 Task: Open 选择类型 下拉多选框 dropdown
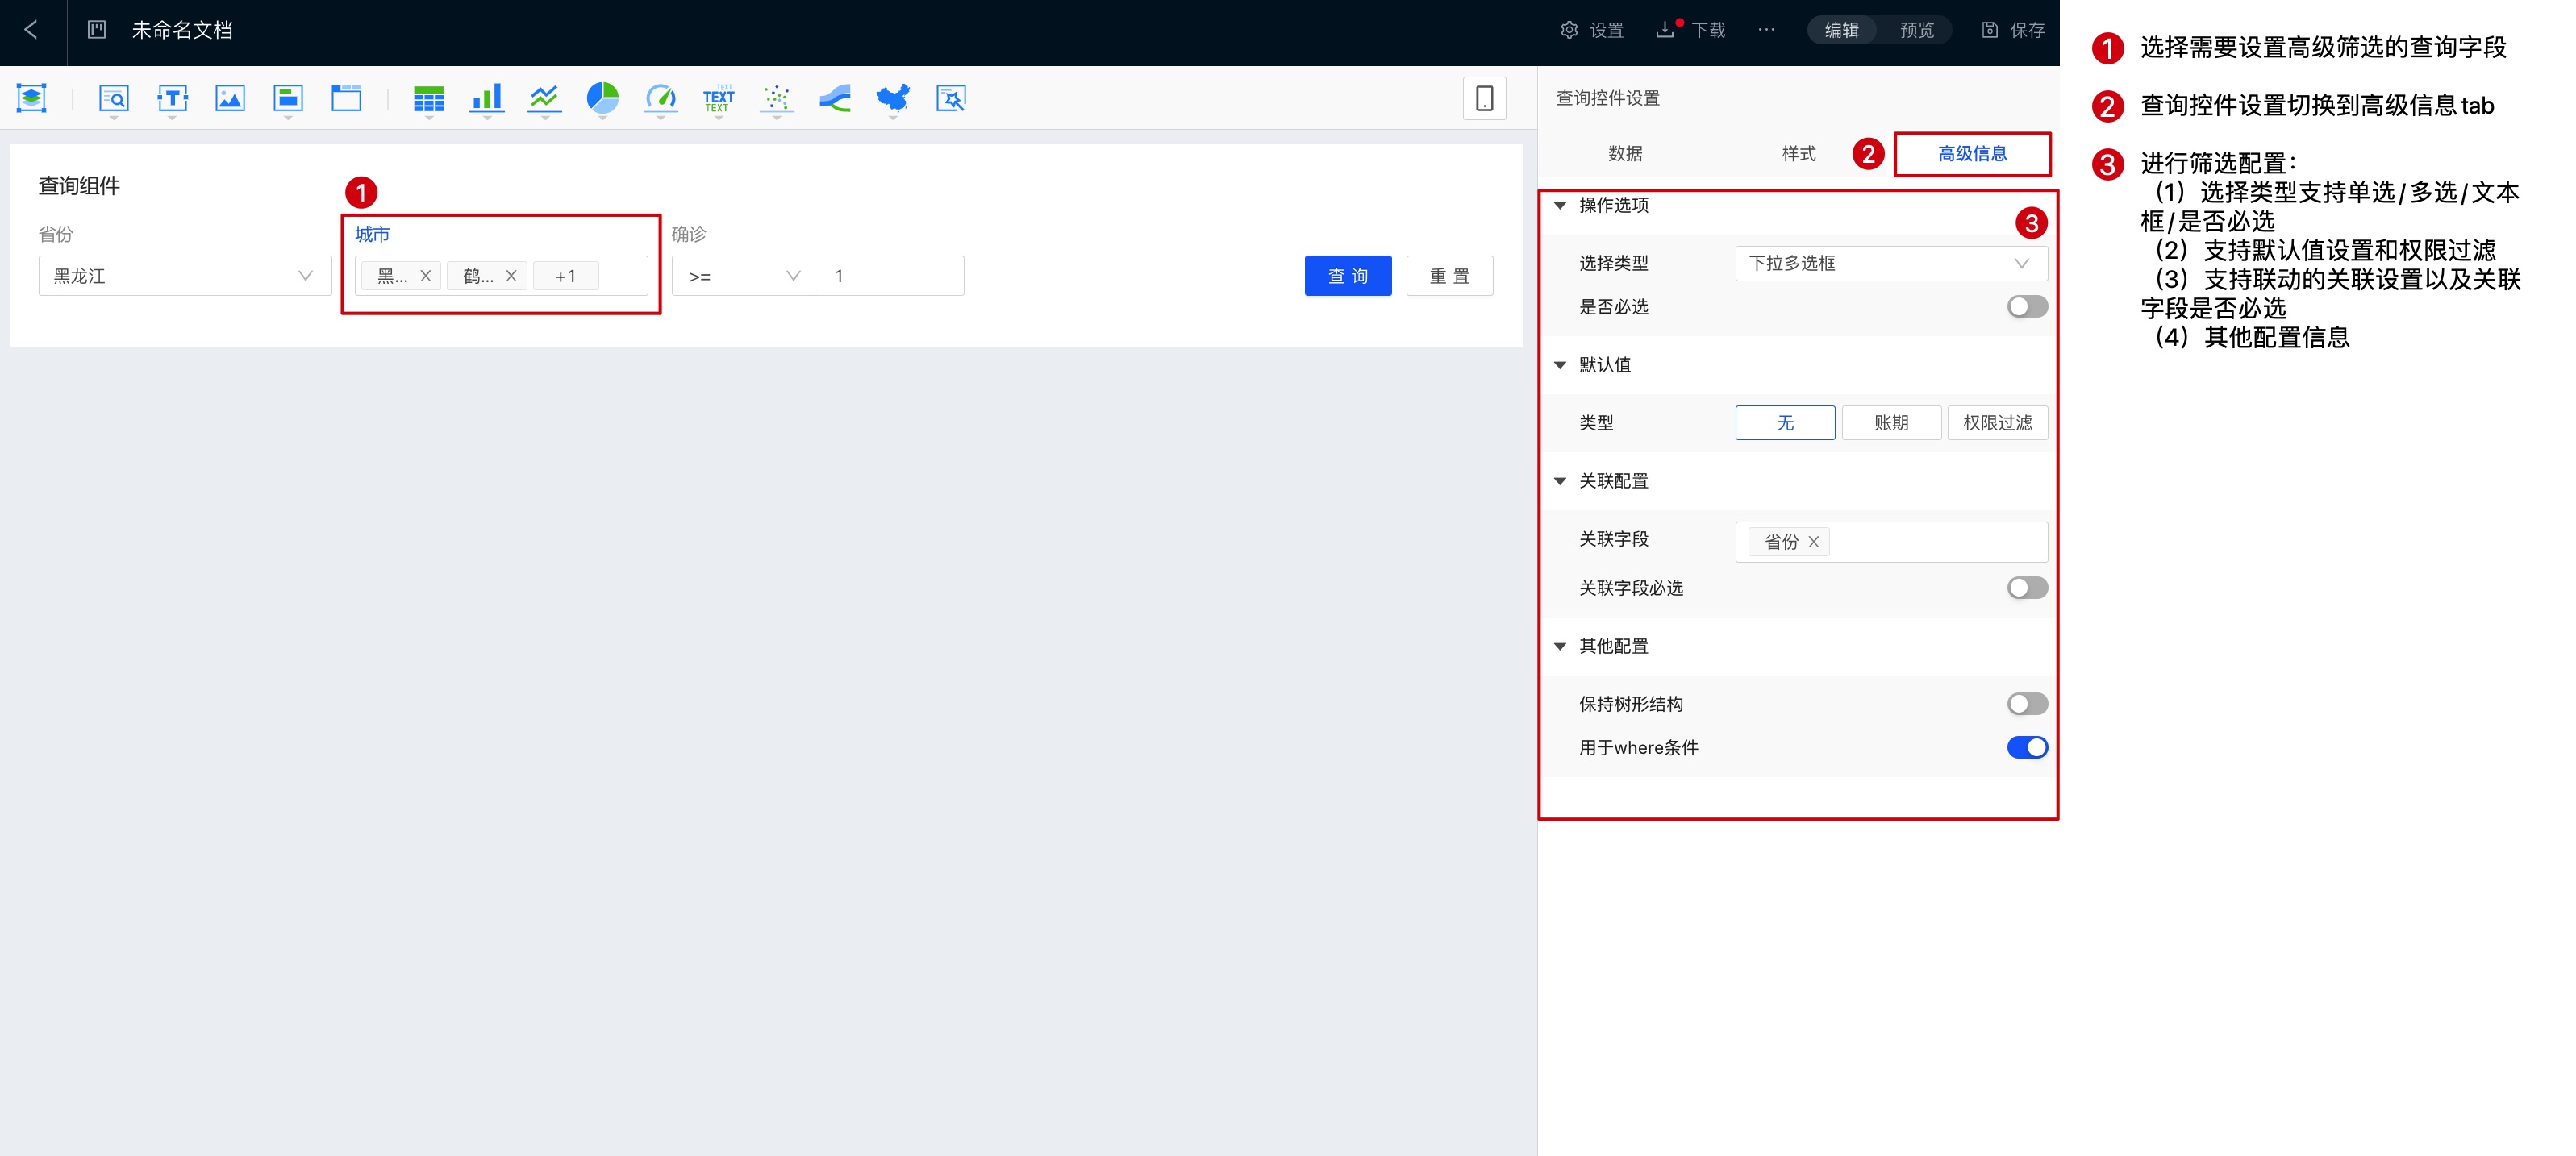[x=1891, y=263]
